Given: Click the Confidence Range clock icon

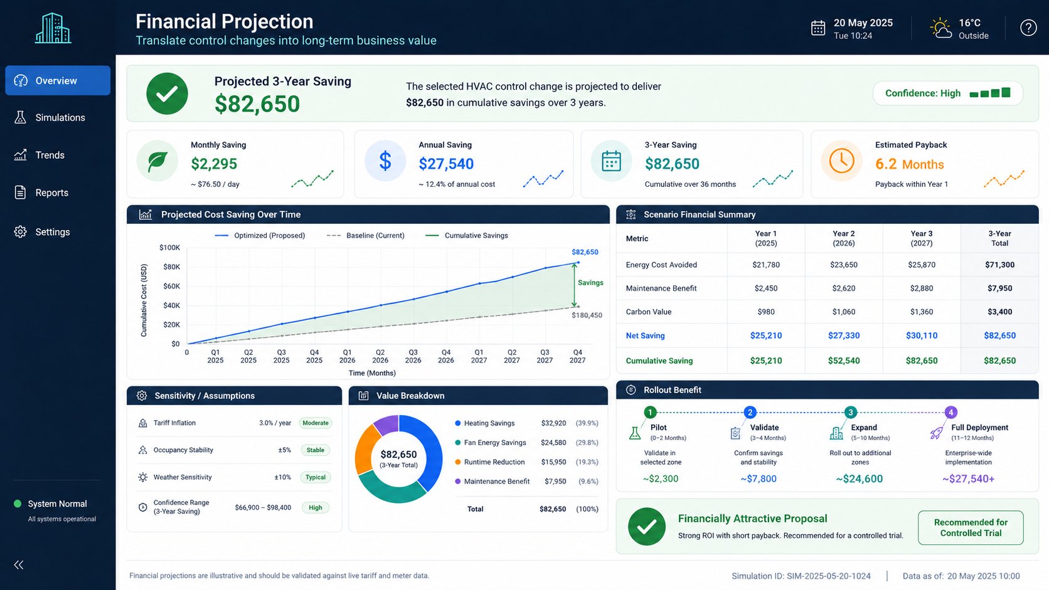Looking at the screenshot, I should [142, 507].
